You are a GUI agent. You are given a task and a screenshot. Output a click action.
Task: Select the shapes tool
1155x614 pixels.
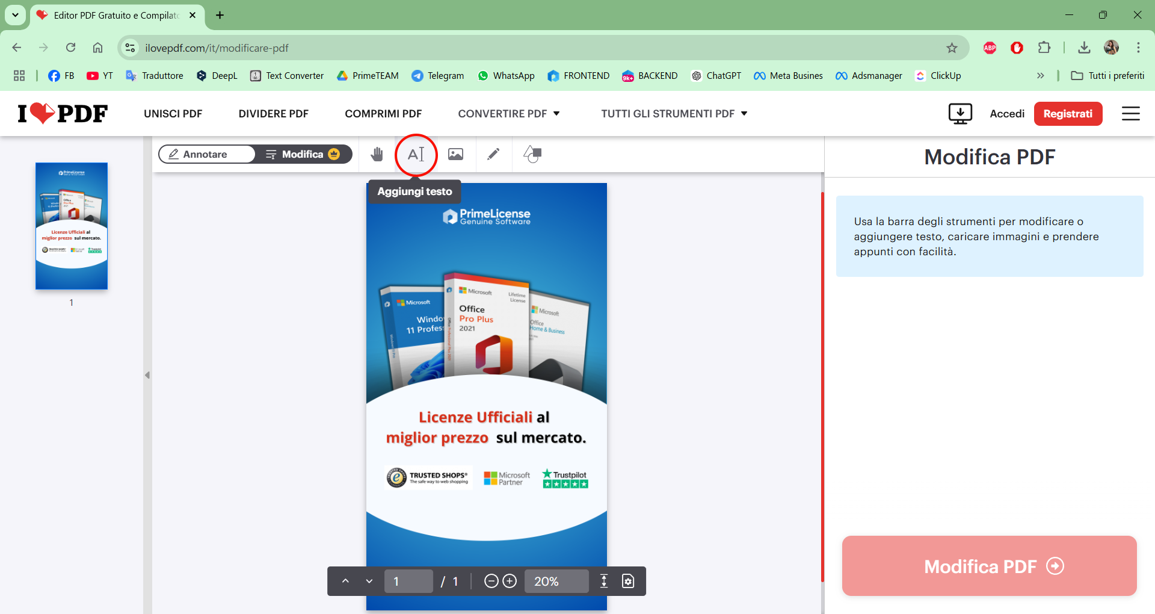[x=532, y=154]
